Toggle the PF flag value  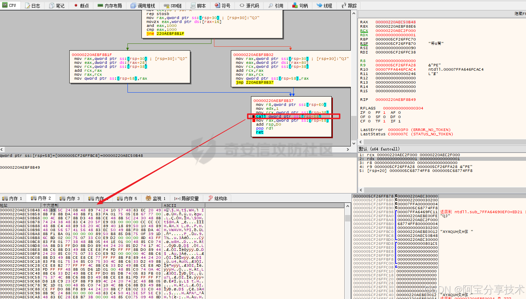pyautogui.click(x=384, y=112)
